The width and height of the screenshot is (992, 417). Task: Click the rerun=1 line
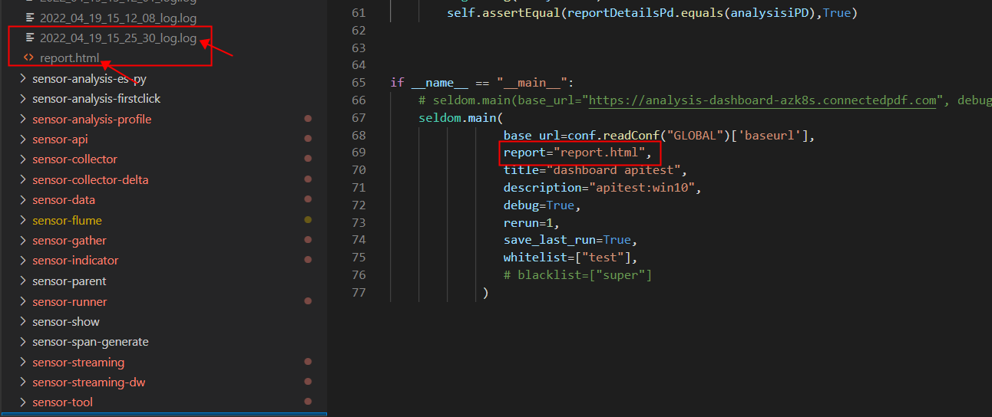[531, 222]
